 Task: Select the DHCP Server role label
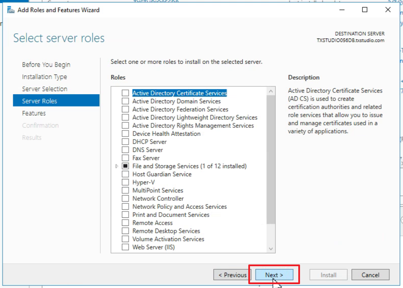point(149,142)
